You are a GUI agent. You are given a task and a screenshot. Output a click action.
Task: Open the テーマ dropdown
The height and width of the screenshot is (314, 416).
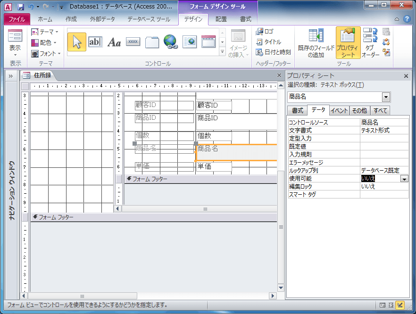tap(45, 32)
